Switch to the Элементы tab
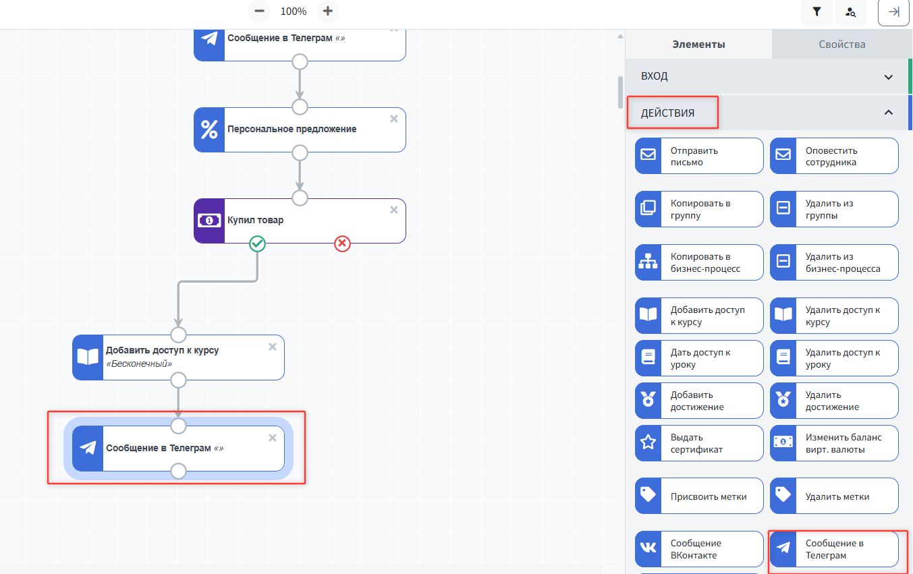This screenshot has width=913, height=574. 698,45
